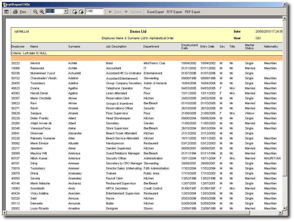Close the rptReportTitle window

click(285, 4)
